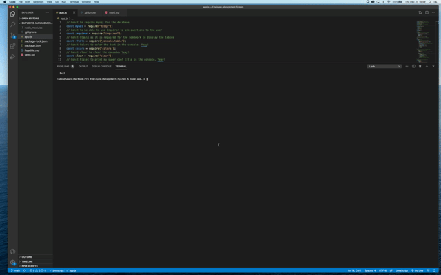Image resolution: width=441 pixels, height=275 pixels.
Task: Open the Edit menu
Action: pyautogui.click(x=28, y=1)
